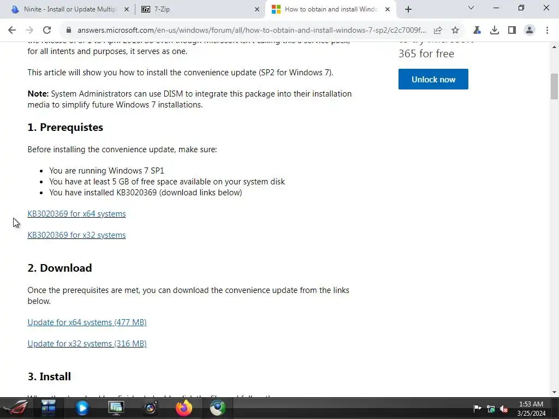559x419 pixels.
Task: Close the Microsoft answers tab
Action: [x=388, y=10]
